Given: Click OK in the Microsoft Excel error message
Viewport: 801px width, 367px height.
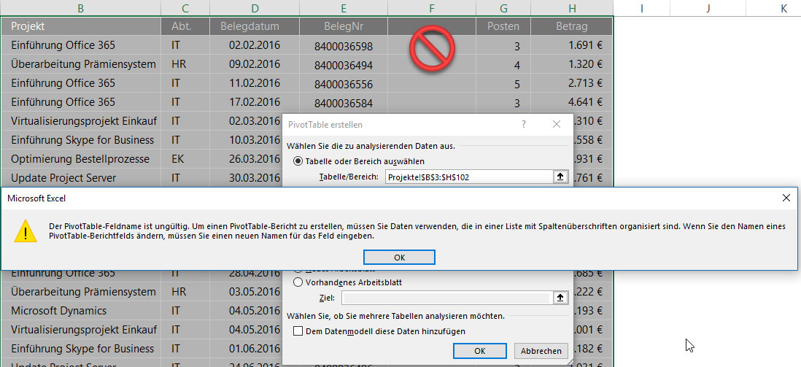Looking at the screenshot, I should (399, 257).
